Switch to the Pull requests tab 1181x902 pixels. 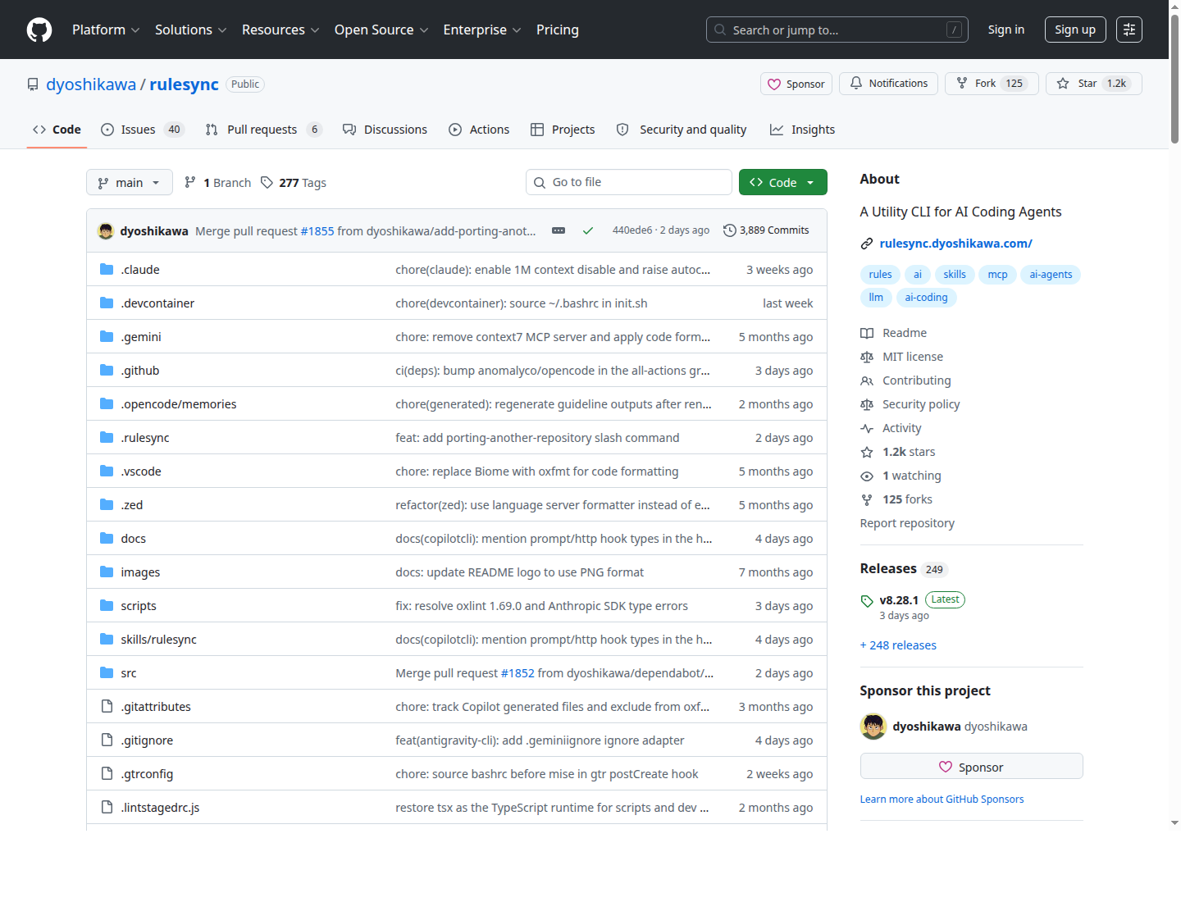(x=264, y=130)
